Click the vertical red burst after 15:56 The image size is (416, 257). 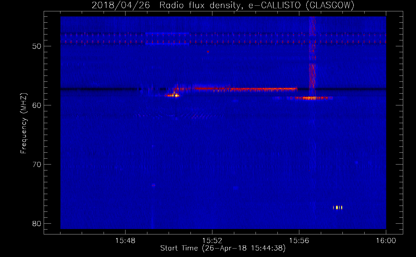(x=312, y=57)
